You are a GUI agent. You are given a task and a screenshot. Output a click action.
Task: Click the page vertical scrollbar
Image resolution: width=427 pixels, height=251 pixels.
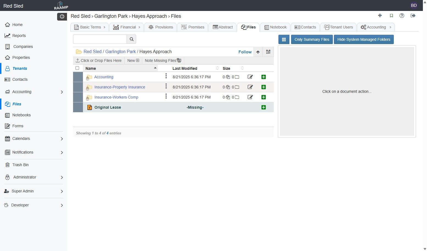coord(425,125)
